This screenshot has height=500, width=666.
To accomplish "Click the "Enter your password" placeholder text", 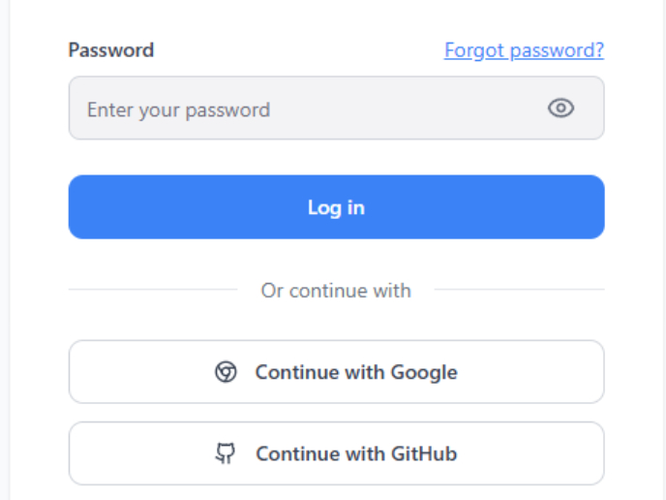I will coord(178,109).
